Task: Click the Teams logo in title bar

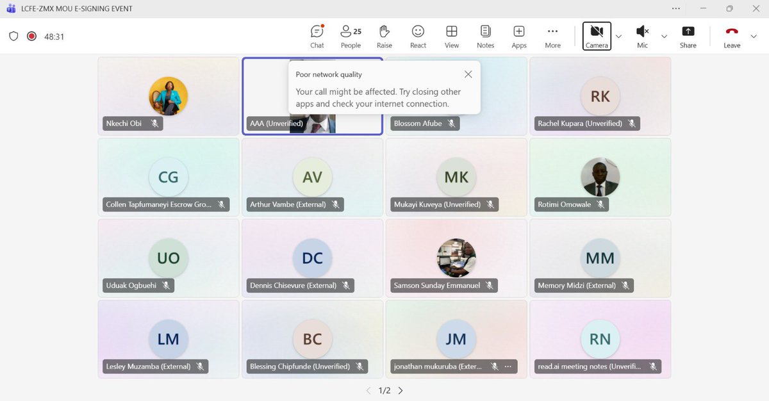Action: point(10,8)
